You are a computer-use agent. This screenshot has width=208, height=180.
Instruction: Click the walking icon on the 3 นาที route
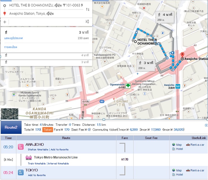point(6,32)
